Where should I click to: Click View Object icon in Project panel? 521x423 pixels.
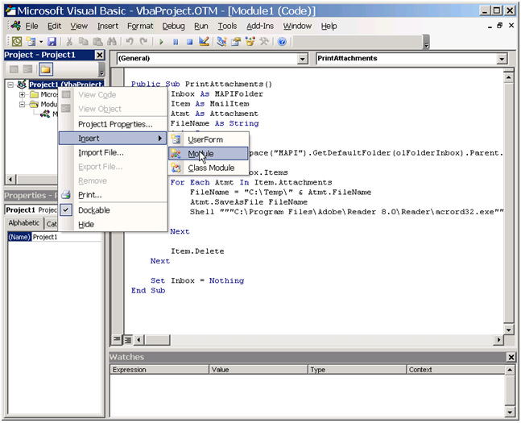coord(28,69)
